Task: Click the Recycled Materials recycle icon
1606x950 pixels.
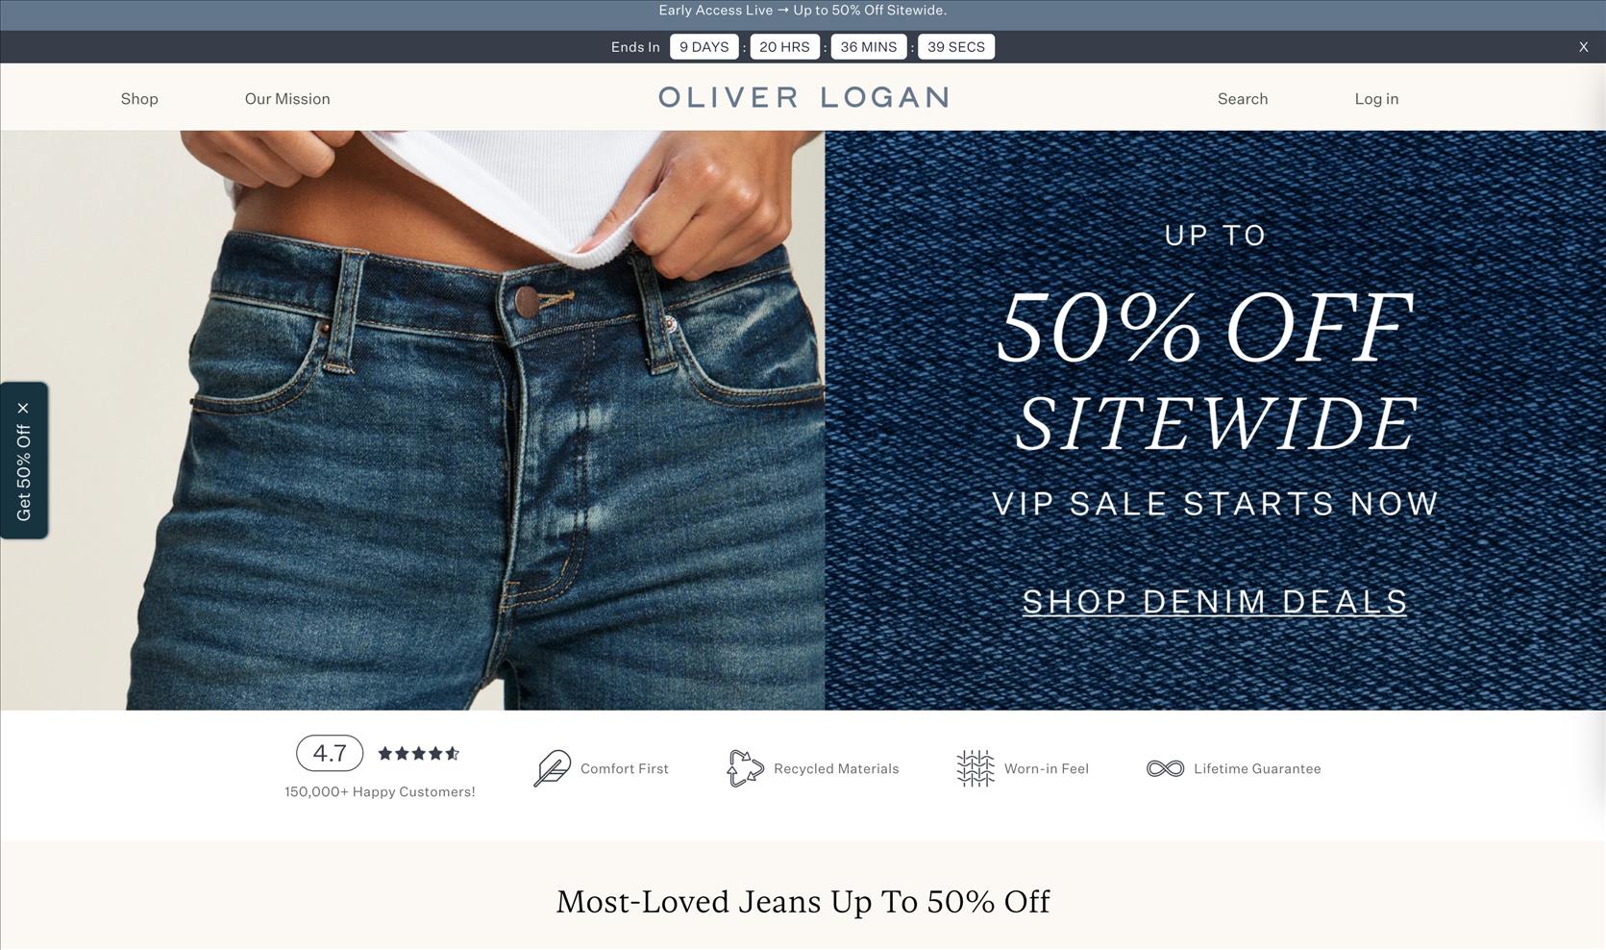Action: click(x=745, y=768)
